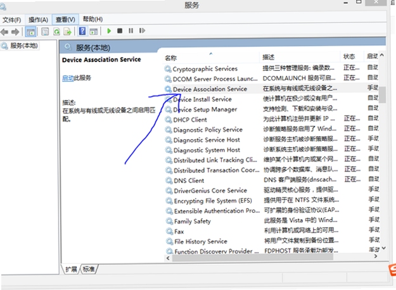Click gear icon beside Diagnostic Policy Service

[x=168, y=130]
